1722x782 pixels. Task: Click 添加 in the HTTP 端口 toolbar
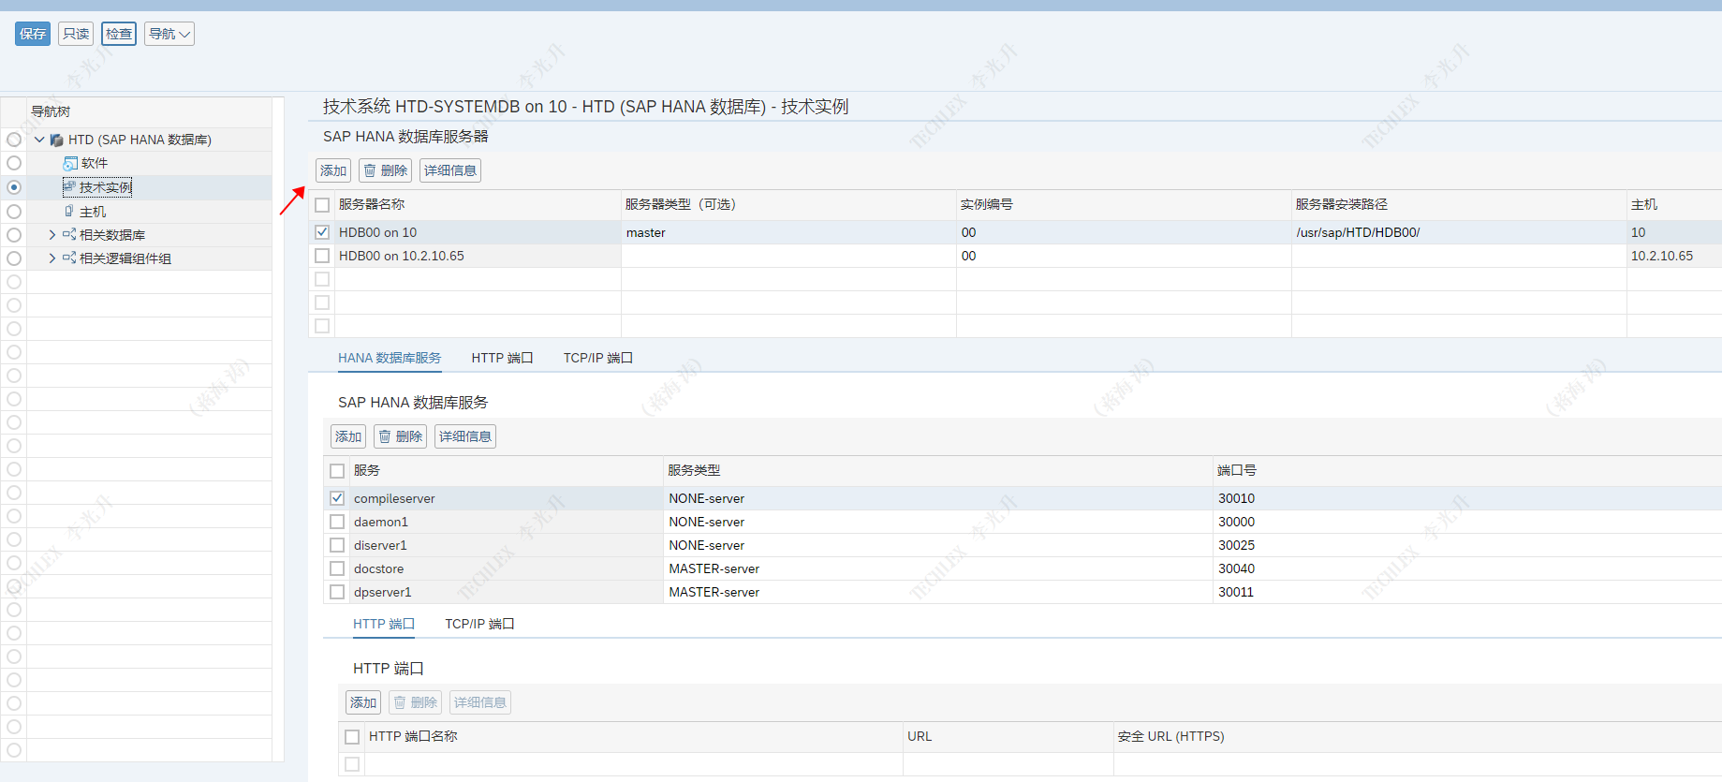363,702
